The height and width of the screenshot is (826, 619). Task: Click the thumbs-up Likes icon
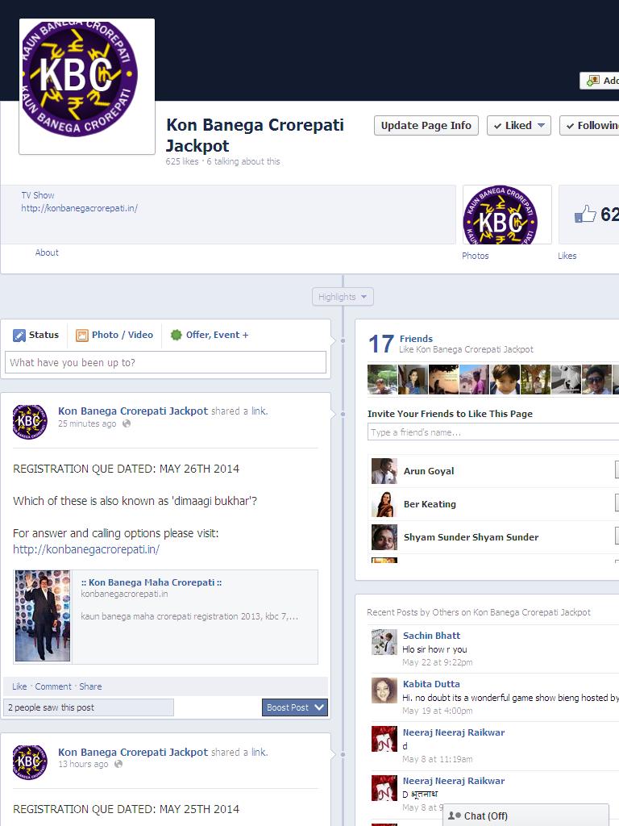[x=585, y=215]
